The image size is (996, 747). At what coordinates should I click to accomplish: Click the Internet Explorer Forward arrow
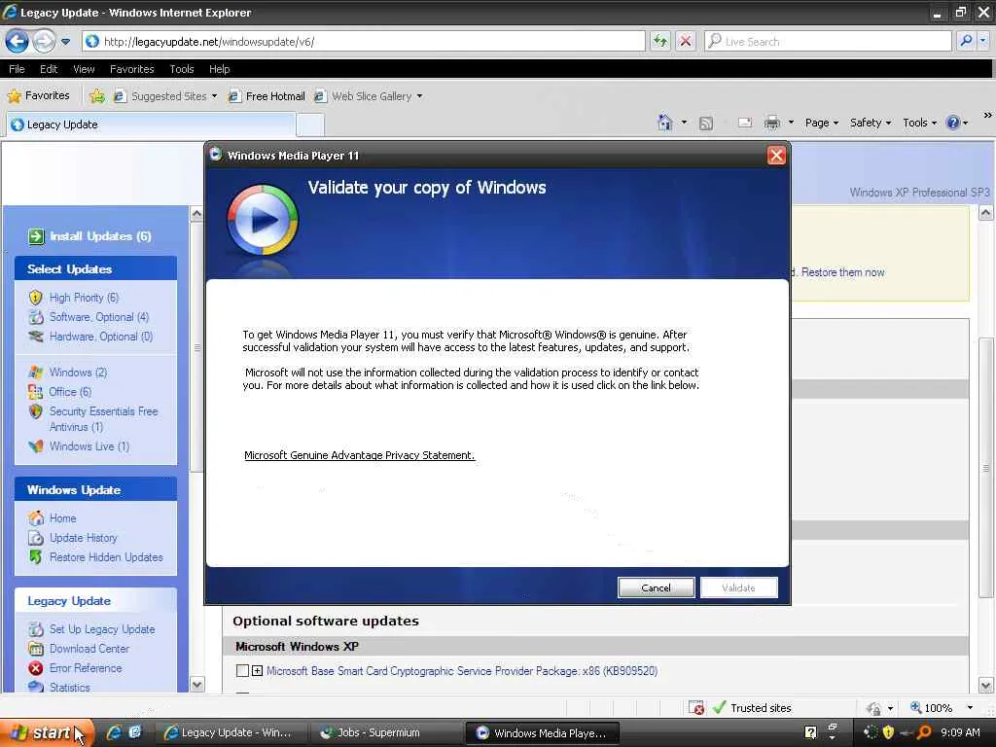click(43, 41)
